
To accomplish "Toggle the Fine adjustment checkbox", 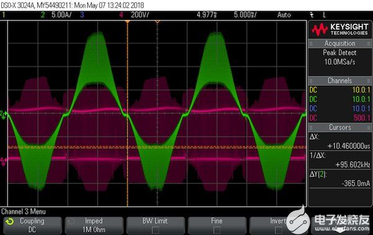I will (x=216, y=230).
